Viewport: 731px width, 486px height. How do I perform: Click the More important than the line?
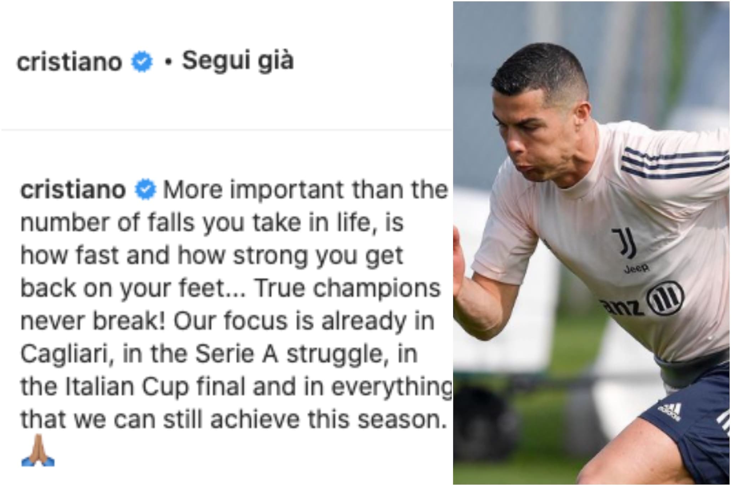pos(305,189)
